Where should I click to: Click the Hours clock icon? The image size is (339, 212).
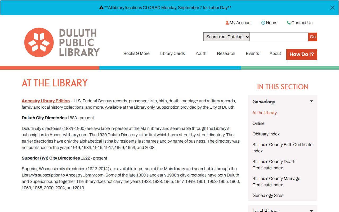tap(263, 23)
